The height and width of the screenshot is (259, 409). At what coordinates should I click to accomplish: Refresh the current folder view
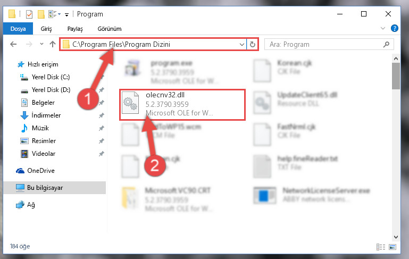pos(253,44)
